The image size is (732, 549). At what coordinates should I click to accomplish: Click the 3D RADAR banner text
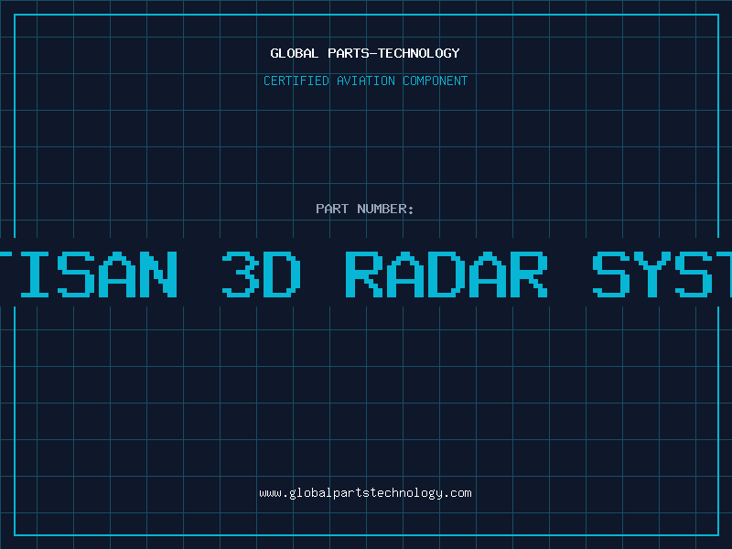(384, 274)
